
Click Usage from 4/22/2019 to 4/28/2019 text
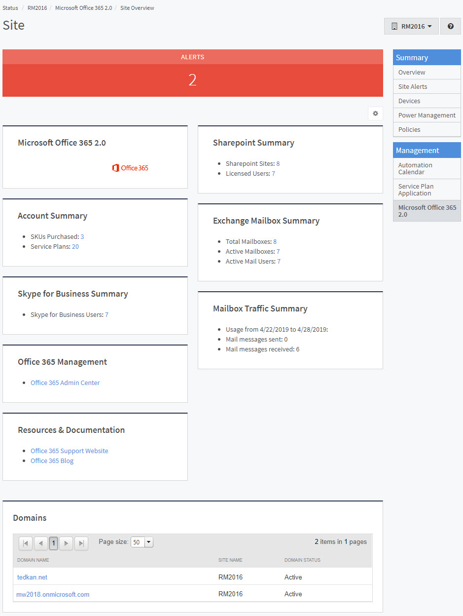(277, 329)
